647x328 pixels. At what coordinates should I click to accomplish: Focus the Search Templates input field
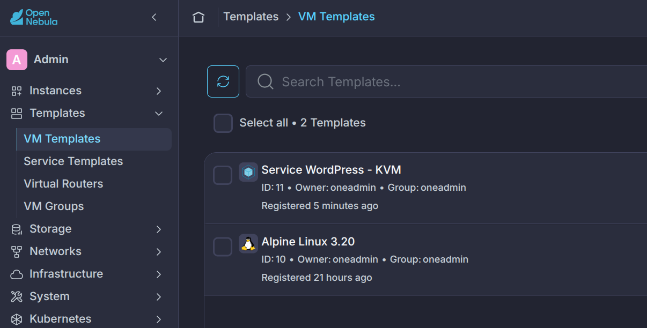446,81
